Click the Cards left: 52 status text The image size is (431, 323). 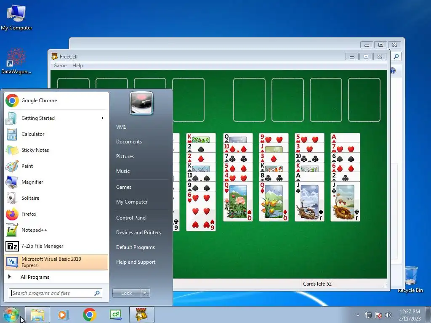point(317,284)
